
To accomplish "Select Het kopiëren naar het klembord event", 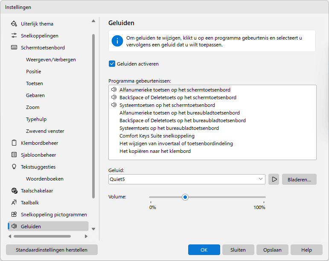I will [155, 151].
